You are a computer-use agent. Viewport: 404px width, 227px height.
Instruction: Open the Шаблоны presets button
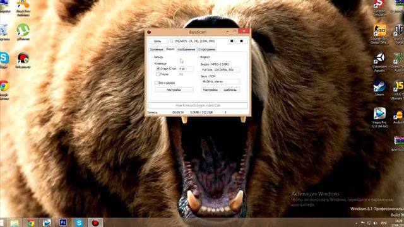tap(230, 90)
